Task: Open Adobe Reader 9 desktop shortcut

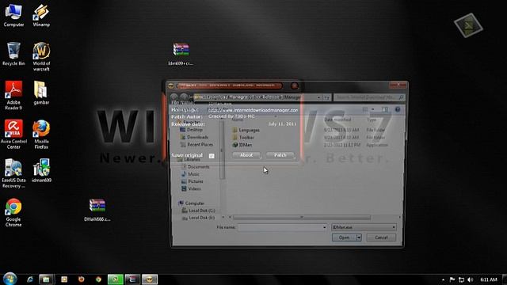Action: pyautogui.click(x=13, y=95)
